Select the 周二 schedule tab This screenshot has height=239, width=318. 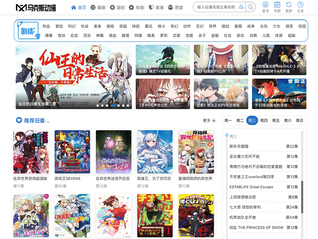240,120
